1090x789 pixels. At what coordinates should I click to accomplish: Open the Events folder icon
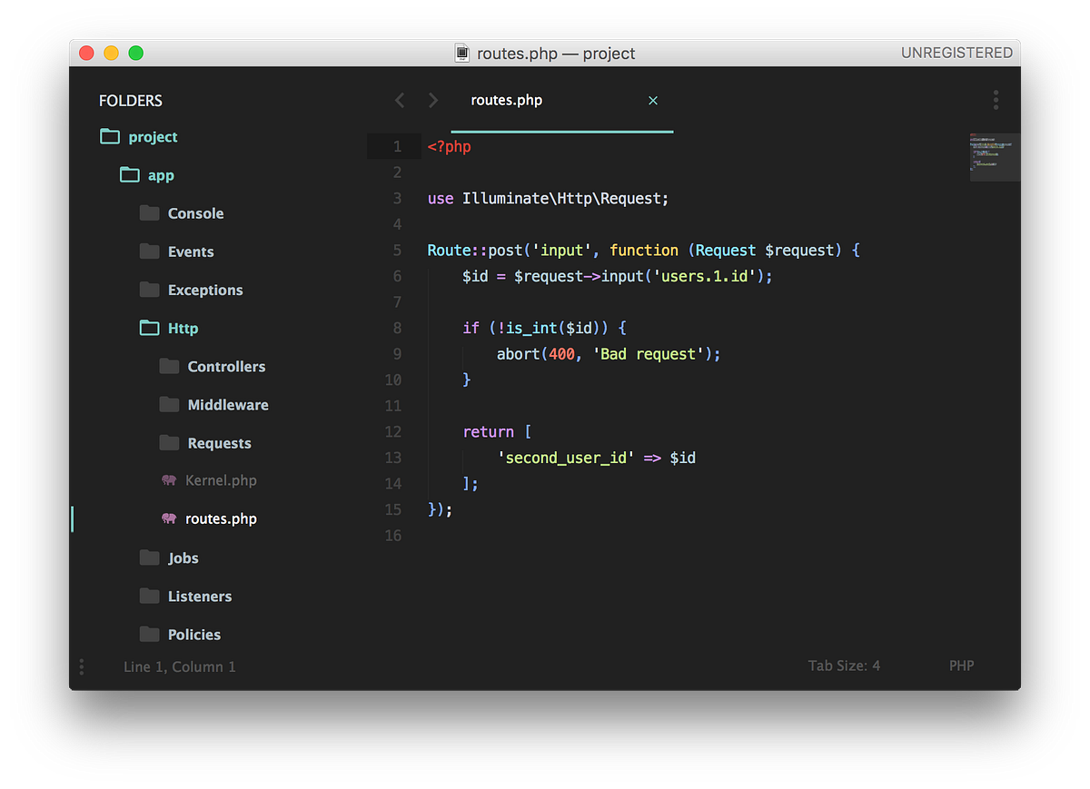150,251
